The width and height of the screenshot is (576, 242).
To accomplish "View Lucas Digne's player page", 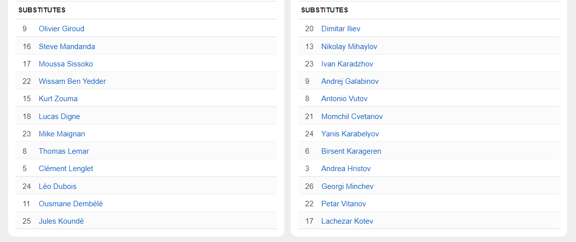I will pyautogui.click(x=59, y=117).
